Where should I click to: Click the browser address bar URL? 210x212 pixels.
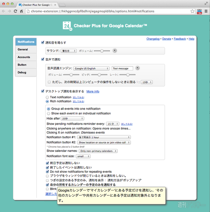coord(93,11)
